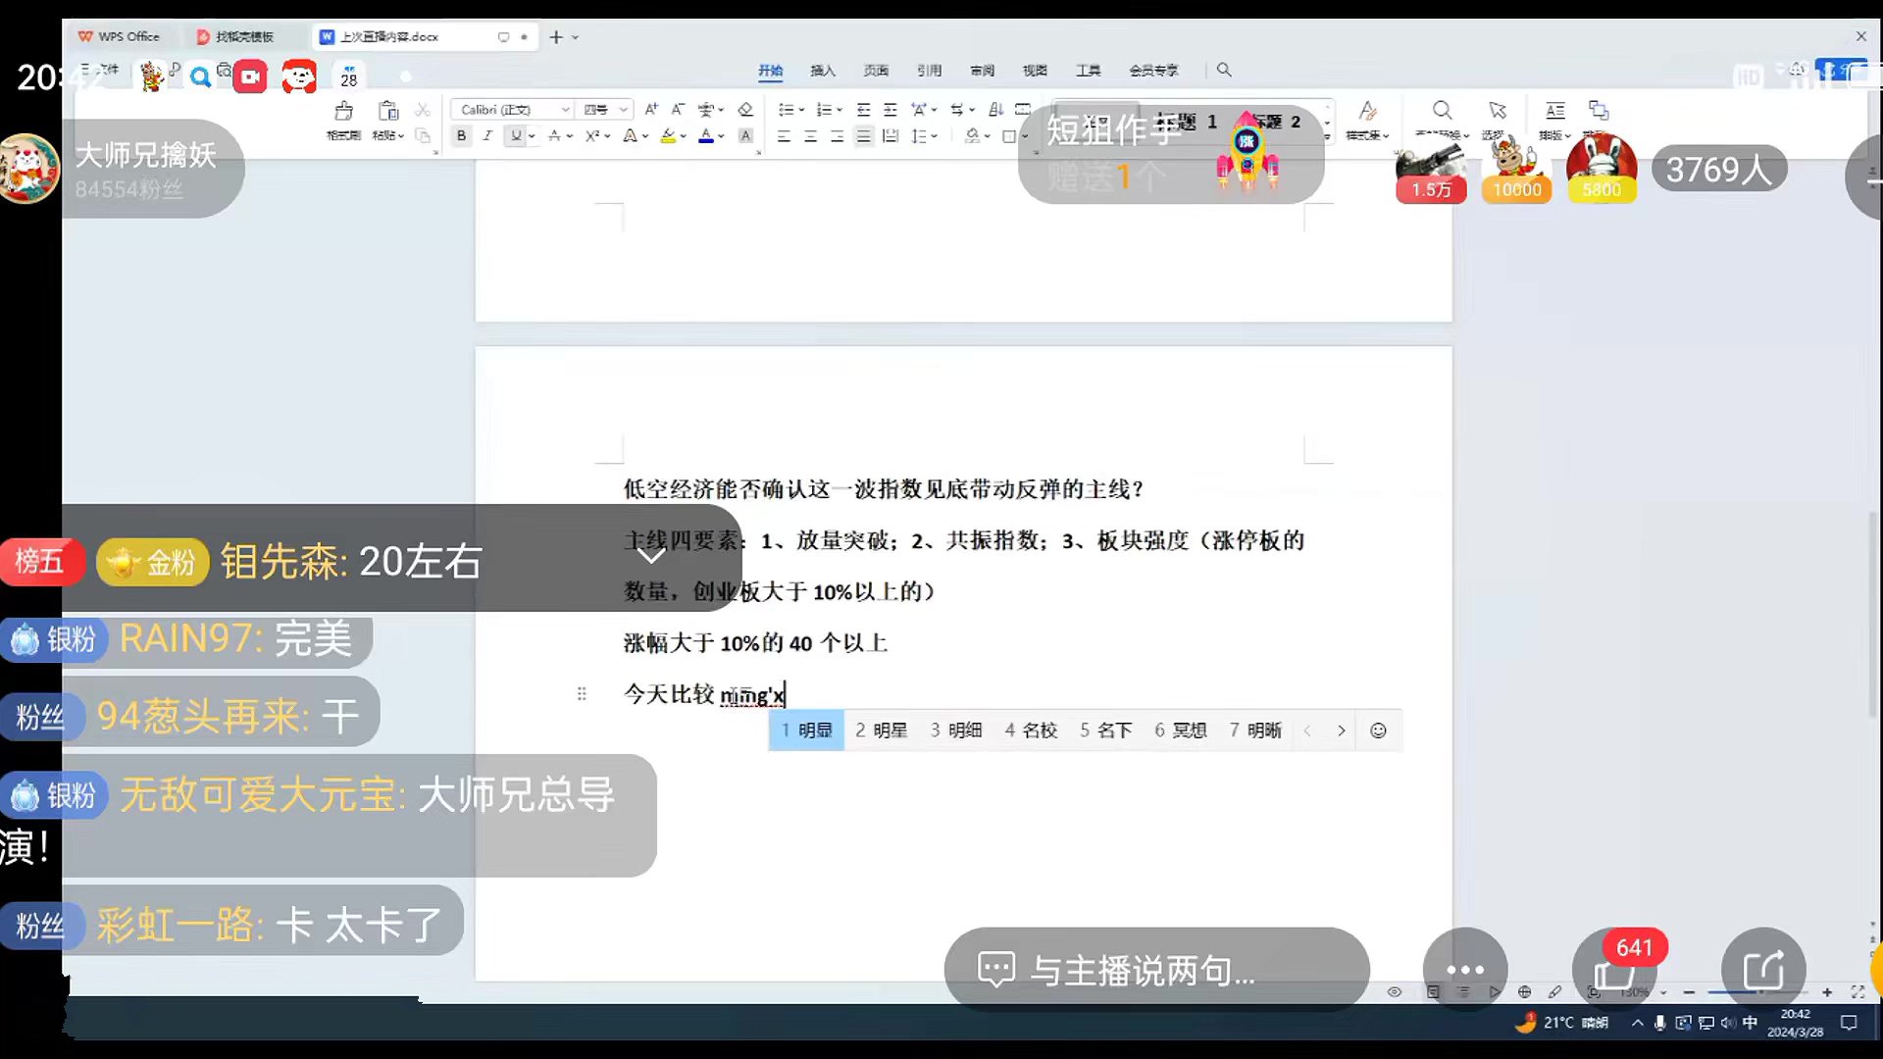Switch to the 插入 ribbon tab
This screenshot has width=1883, height=1059.
(823, 71)
